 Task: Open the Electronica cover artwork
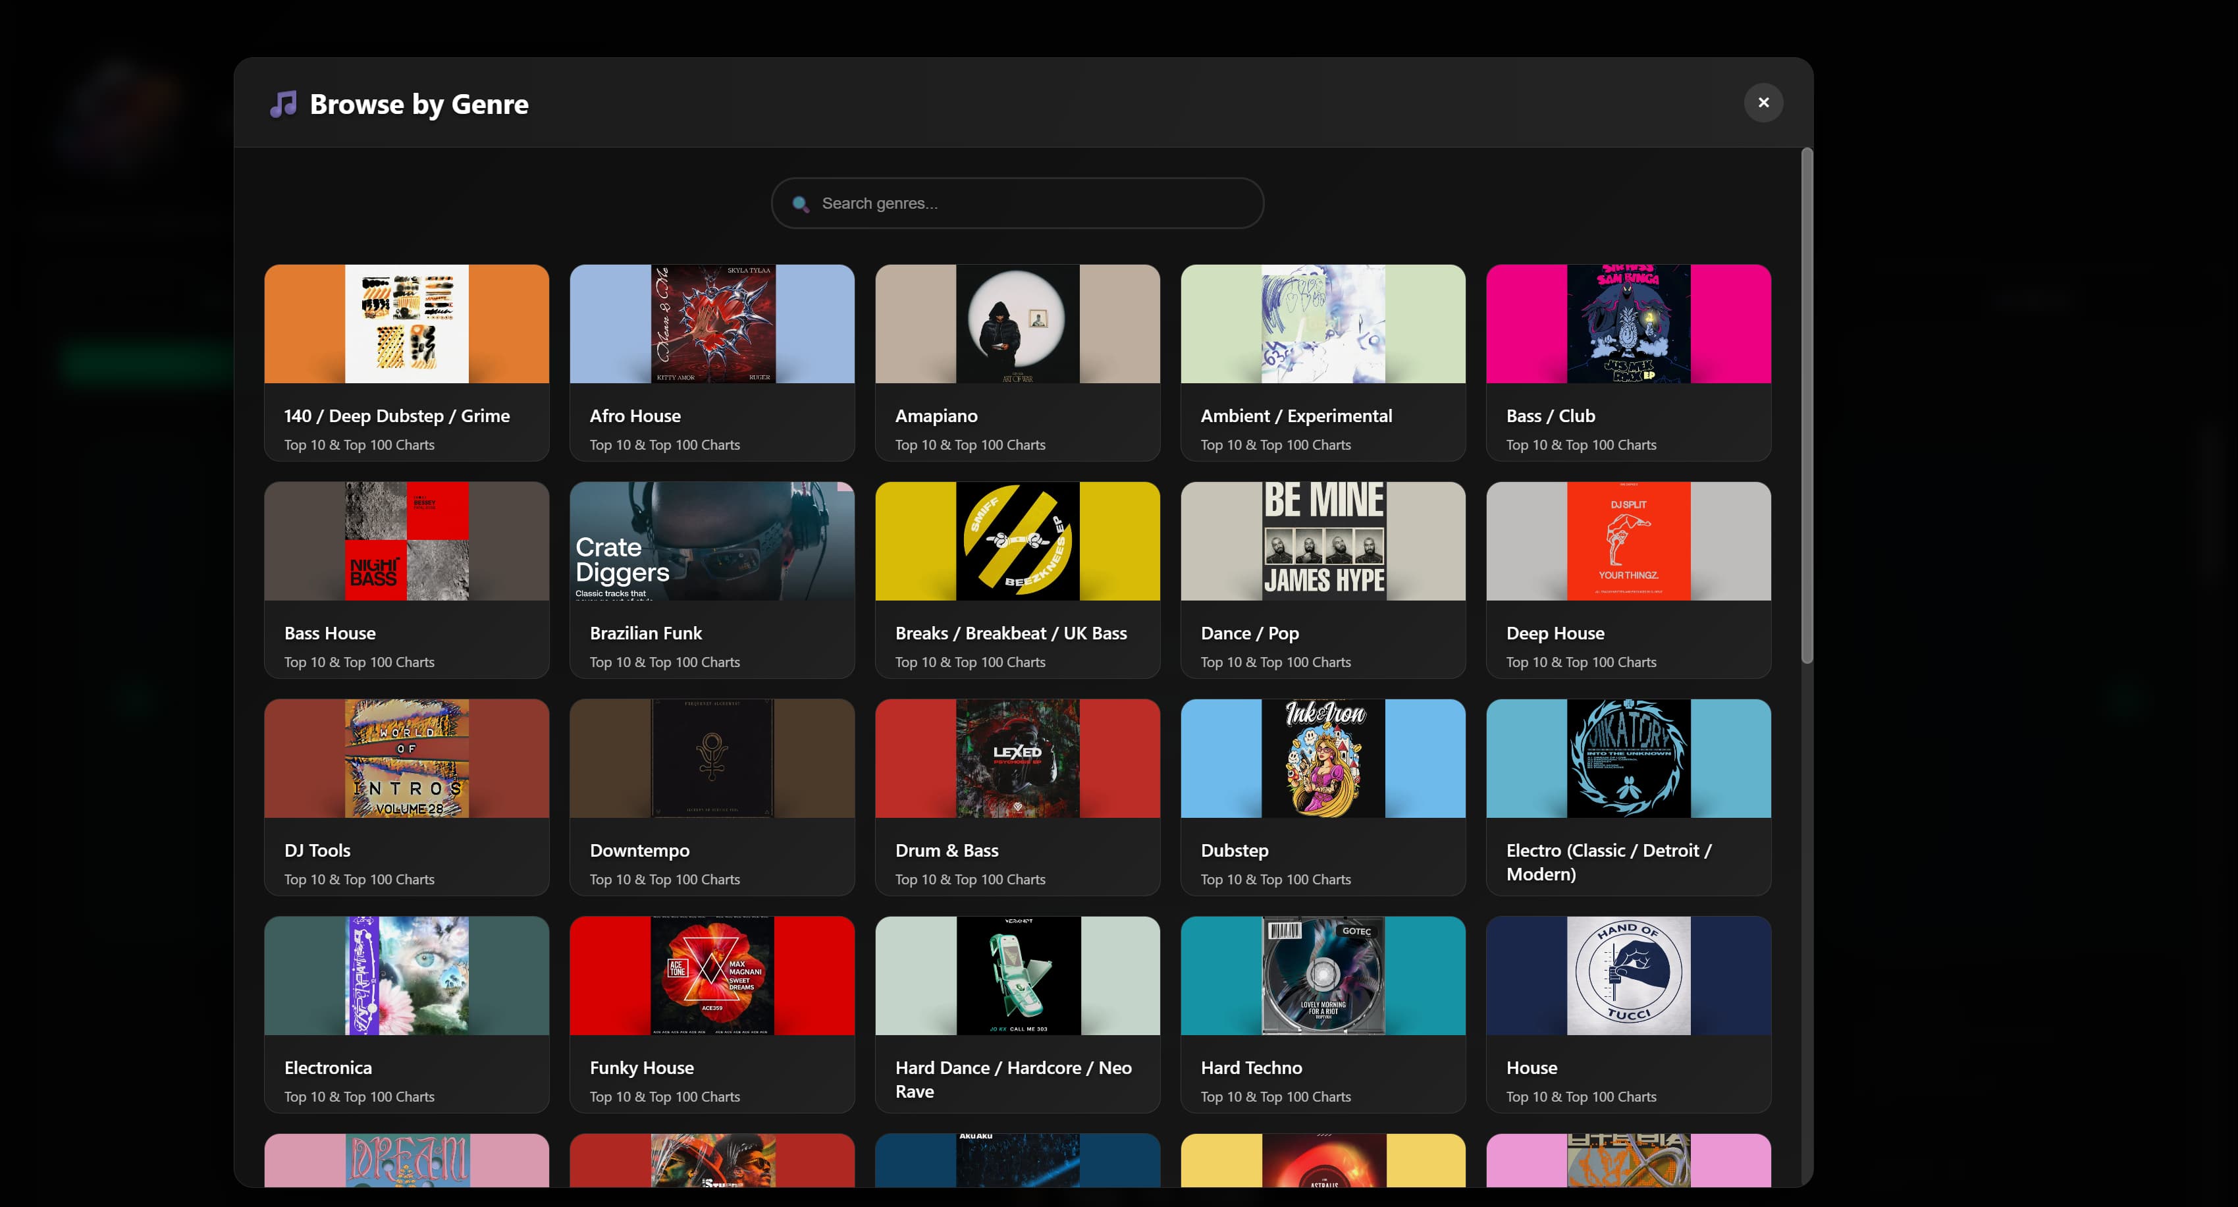click(x=407, y=976)
